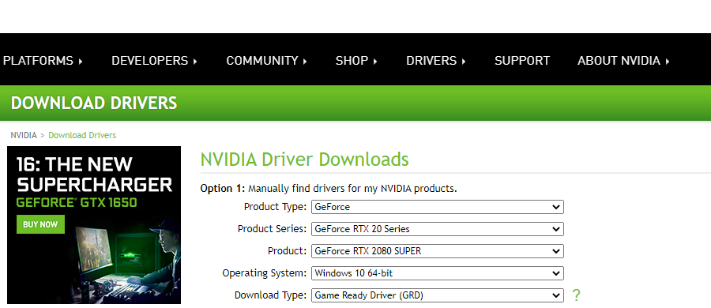Select the Drivers menu item

[431, 61]
